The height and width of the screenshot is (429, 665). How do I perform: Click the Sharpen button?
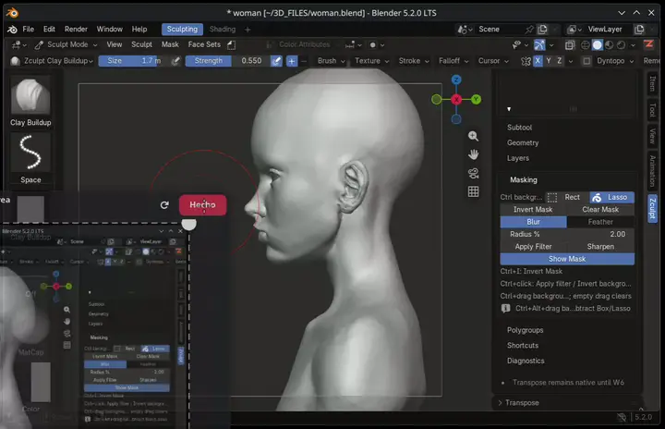[600, 247]
